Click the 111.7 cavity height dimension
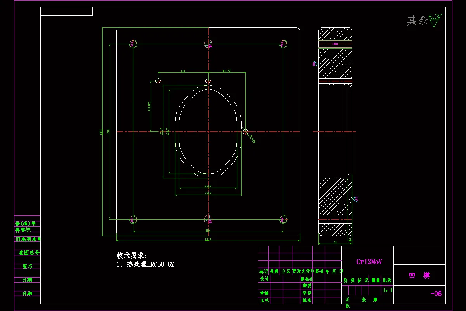This screenshot has width=466, height=311. click(161, 132)
